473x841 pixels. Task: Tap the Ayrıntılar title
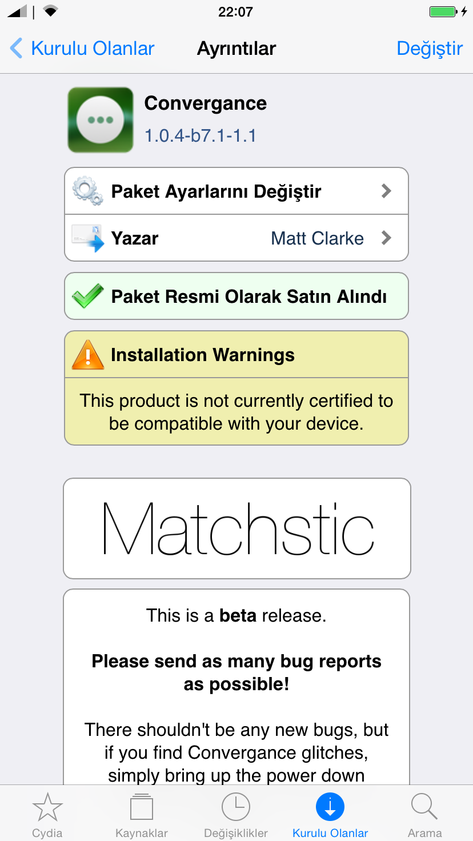pyautogui.click(x=236, y=49)
